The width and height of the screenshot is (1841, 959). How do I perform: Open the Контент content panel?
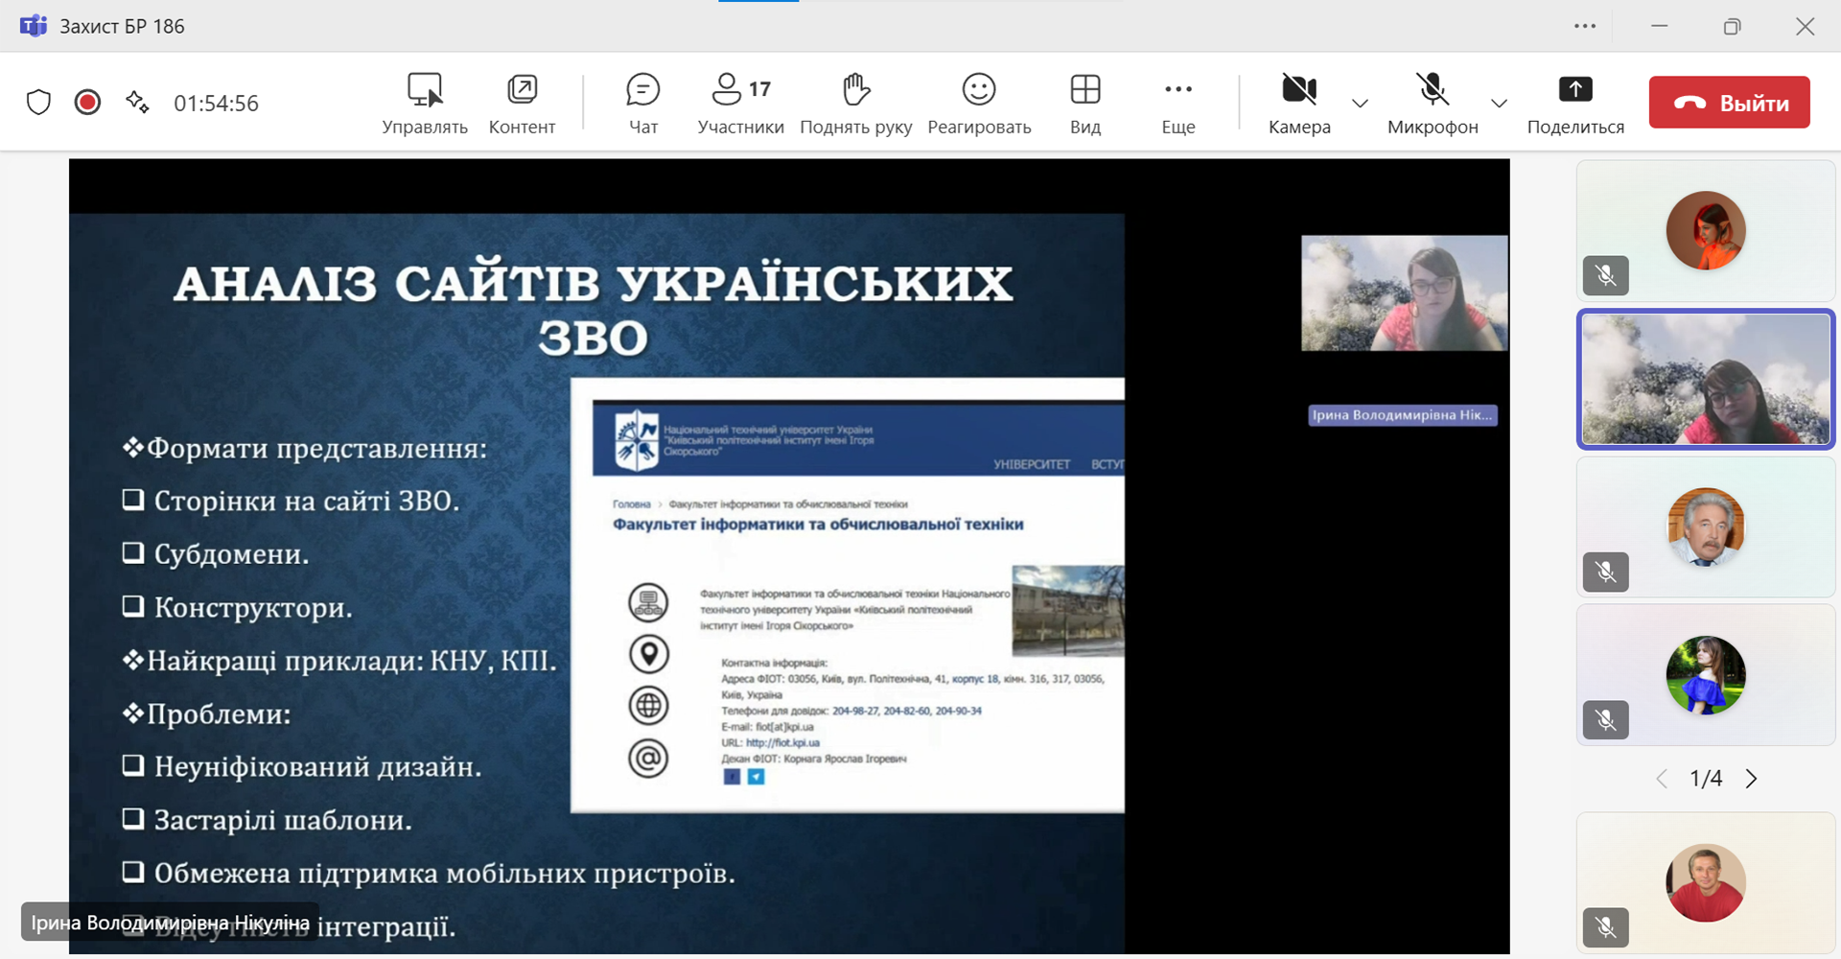522,103
